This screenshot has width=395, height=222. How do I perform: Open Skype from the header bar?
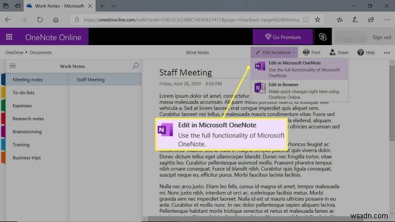[323, 37]
